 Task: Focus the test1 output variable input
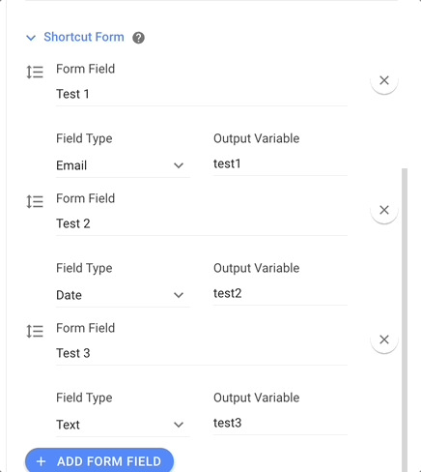[x=280, y=163]
